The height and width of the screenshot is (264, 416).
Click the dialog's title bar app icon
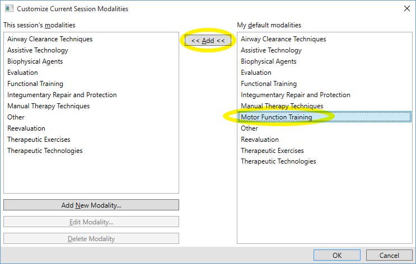[8, 8]
